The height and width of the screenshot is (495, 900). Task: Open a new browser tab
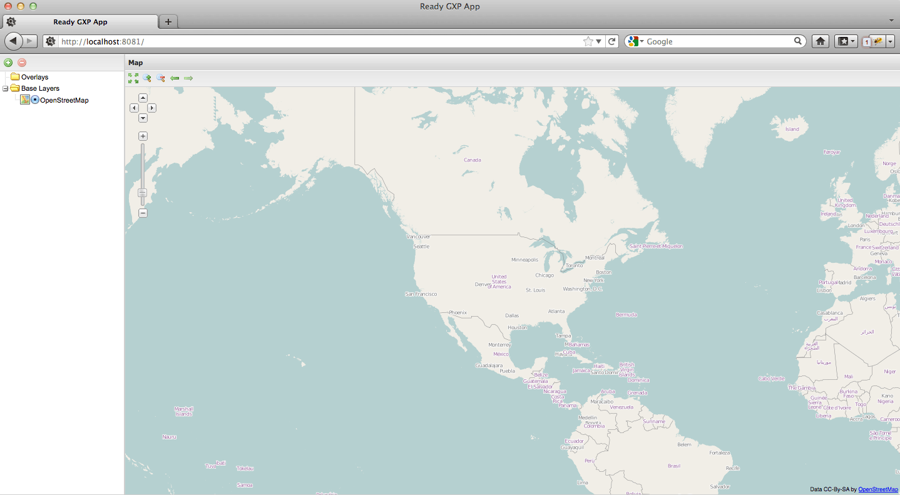(x=168, y=22)
